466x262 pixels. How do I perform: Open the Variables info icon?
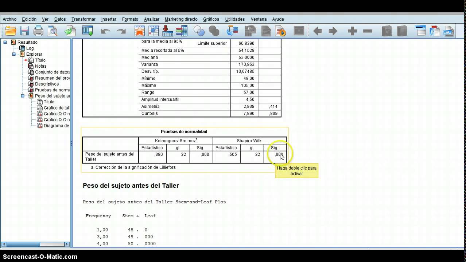click(x=181, y=31)
